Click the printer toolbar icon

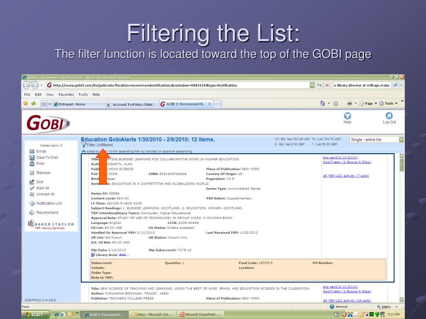tap(349, 103)
